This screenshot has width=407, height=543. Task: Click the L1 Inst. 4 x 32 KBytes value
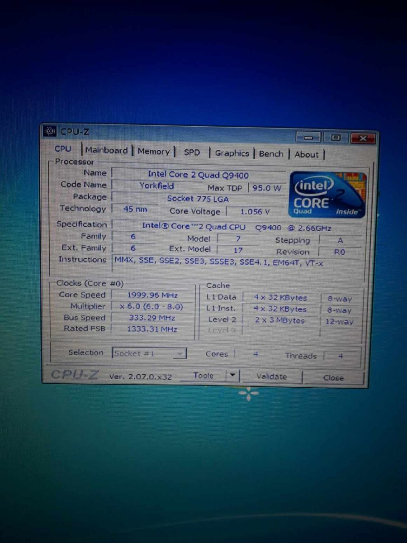point(280,309)
